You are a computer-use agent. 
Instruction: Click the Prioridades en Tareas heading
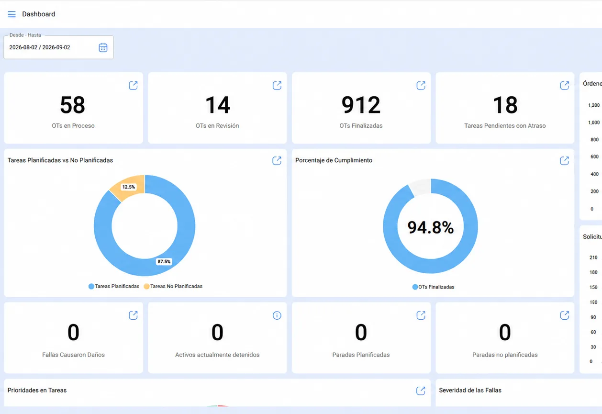37,390
